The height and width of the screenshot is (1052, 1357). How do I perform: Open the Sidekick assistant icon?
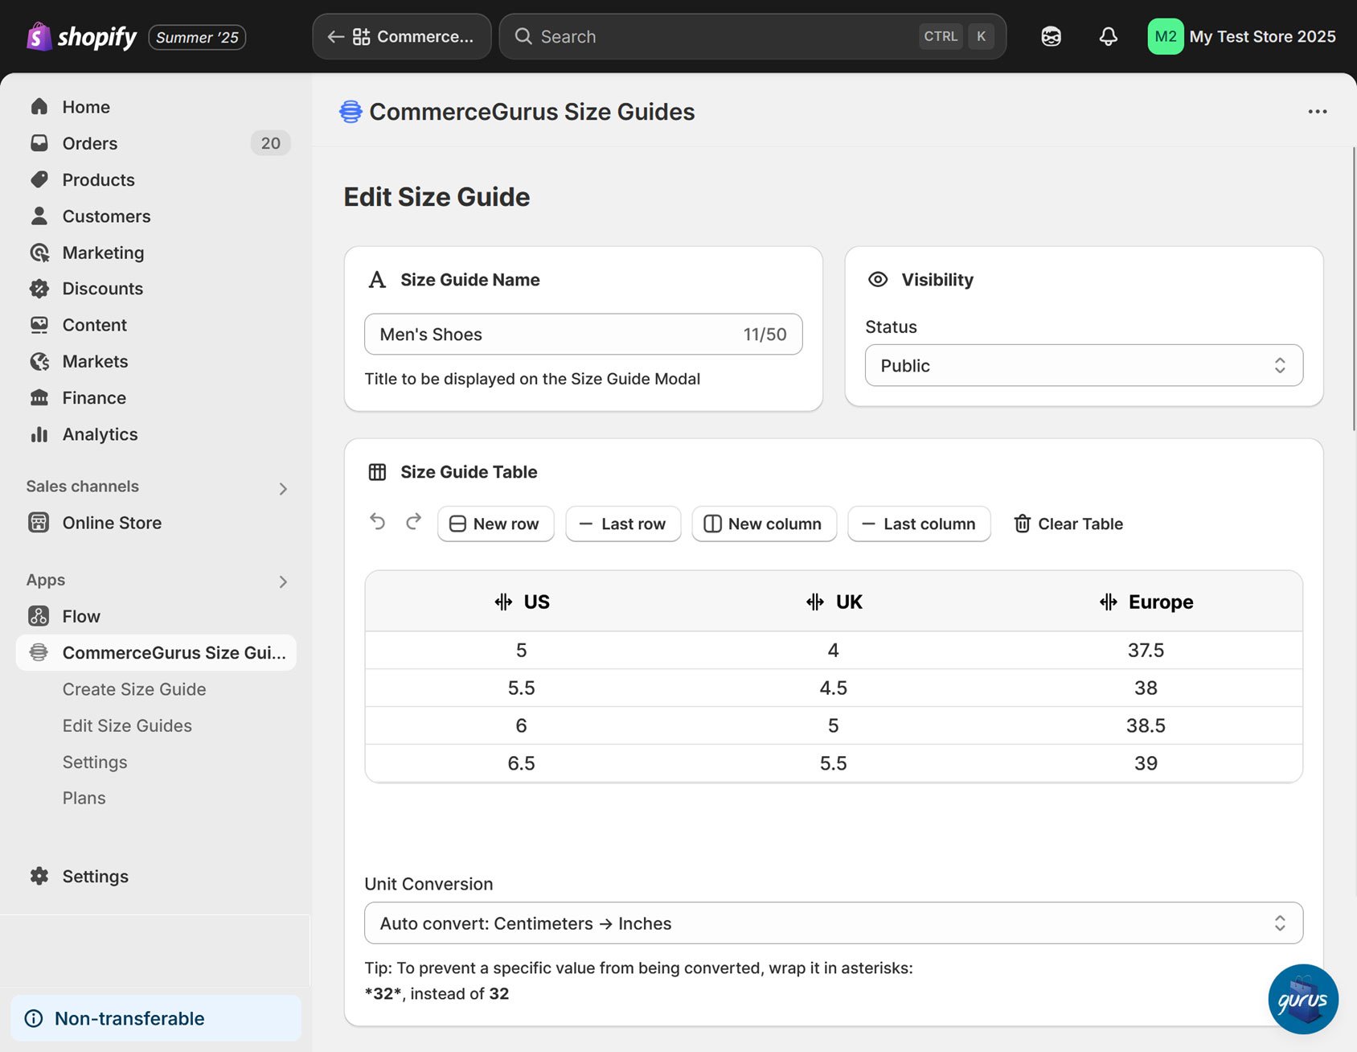coord(1051,36)
